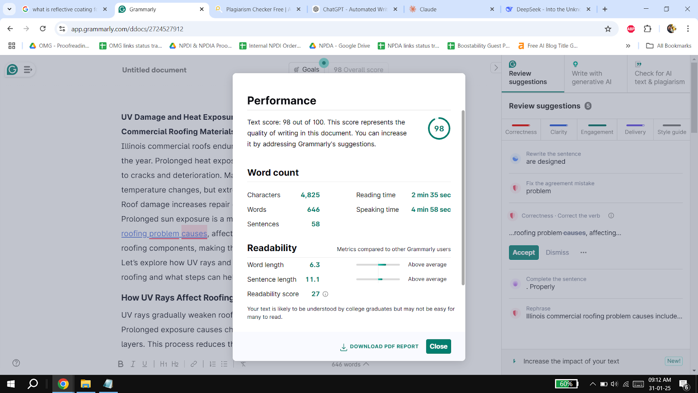698x393 pixels.
Task: Close the Performance dialog
Action: coord(438,346)
